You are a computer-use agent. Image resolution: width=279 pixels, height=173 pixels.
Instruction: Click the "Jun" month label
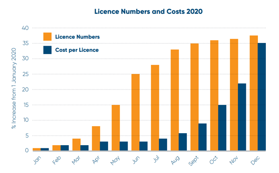(136, 160)
